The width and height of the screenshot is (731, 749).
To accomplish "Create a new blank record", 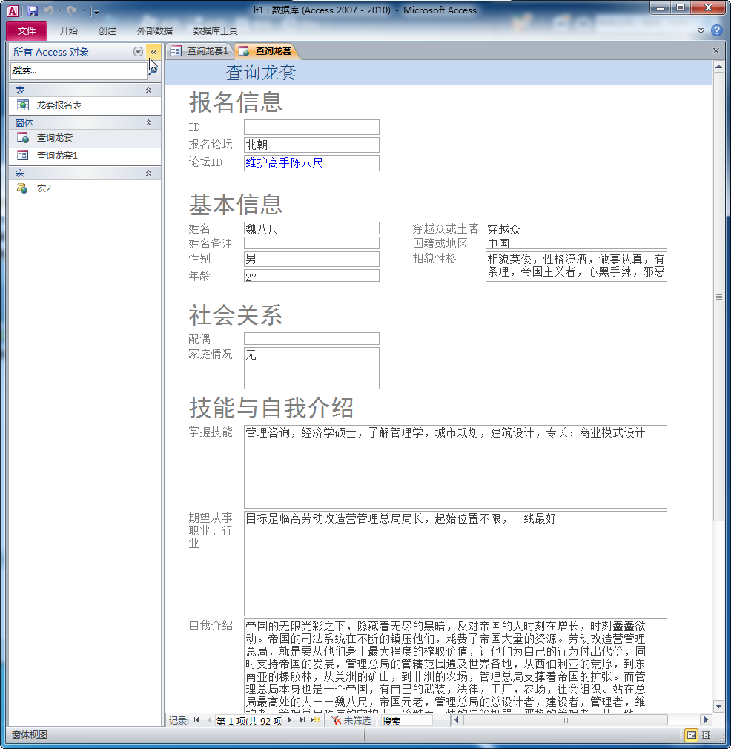I will pos(315,720).
